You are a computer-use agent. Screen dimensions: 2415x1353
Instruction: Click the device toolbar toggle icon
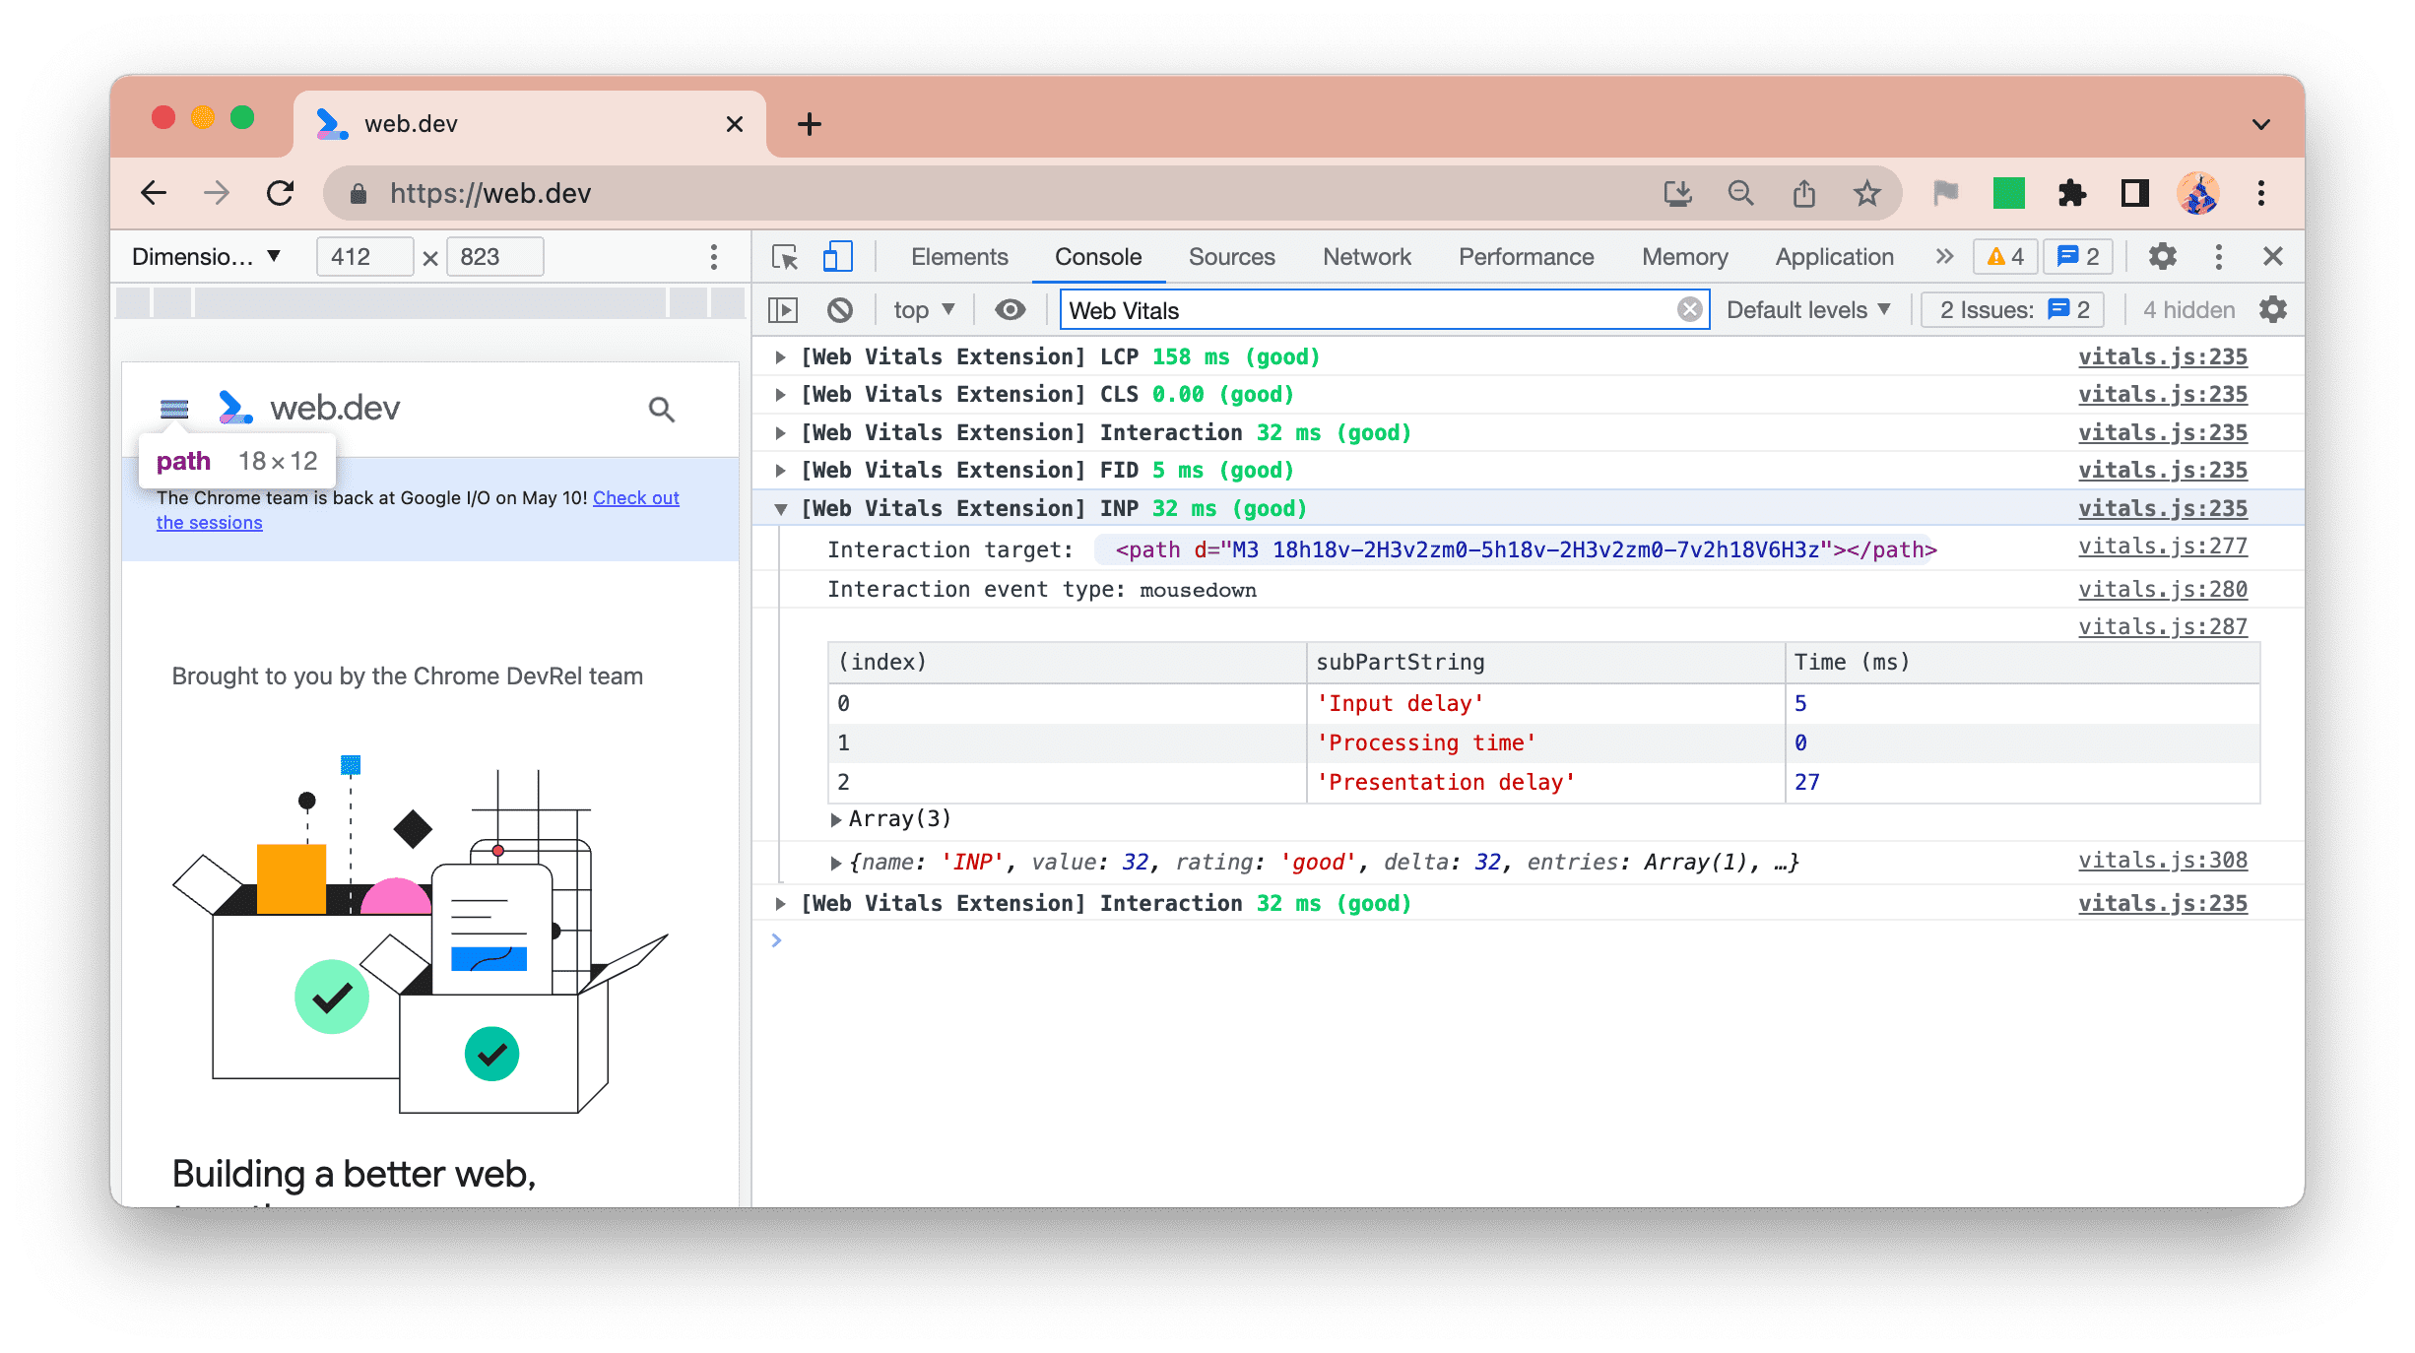(x=837, y=257)
